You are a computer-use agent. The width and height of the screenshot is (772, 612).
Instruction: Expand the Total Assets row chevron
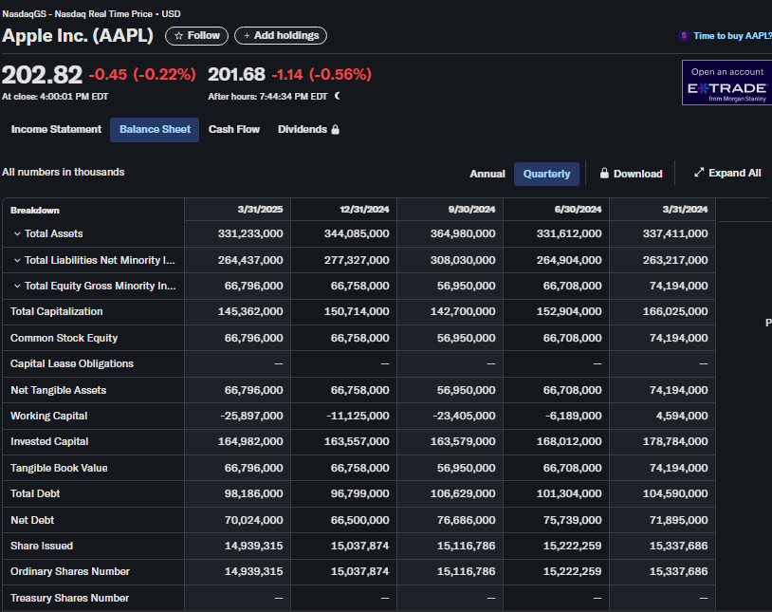17,234
